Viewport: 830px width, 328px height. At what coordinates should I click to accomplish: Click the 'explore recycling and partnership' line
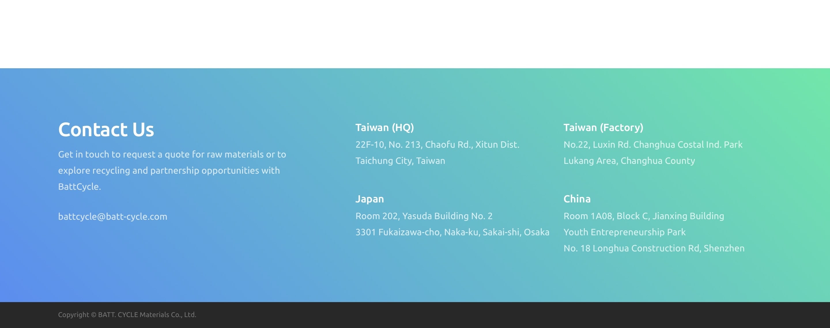point(169,170)
